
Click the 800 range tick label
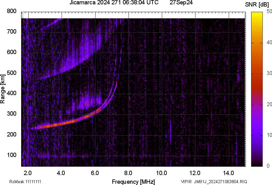[x=12, y=11]
